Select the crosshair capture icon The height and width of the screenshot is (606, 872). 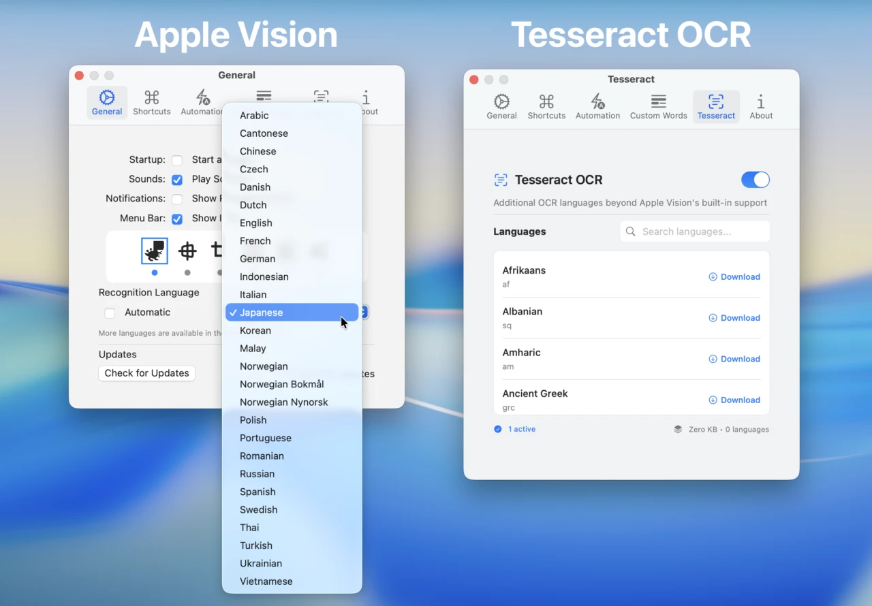(187, 251)
